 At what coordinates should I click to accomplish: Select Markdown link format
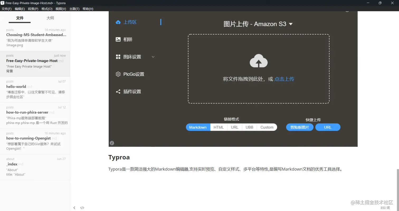[x=198, y=127]
